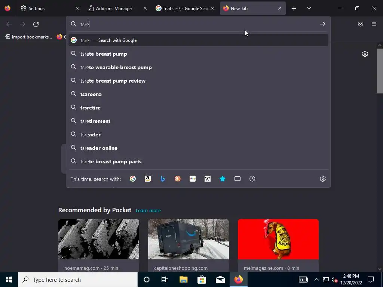
Task: Open the list all tabs chevron
Action: tap(309, 9)
